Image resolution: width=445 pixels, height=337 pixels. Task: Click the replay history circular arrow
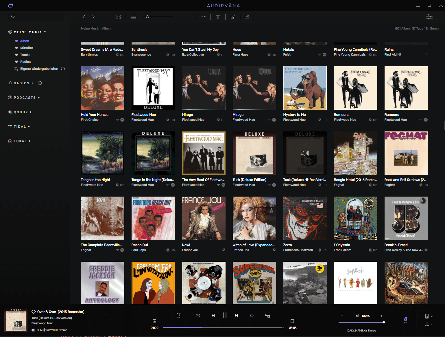pos(179,316)
